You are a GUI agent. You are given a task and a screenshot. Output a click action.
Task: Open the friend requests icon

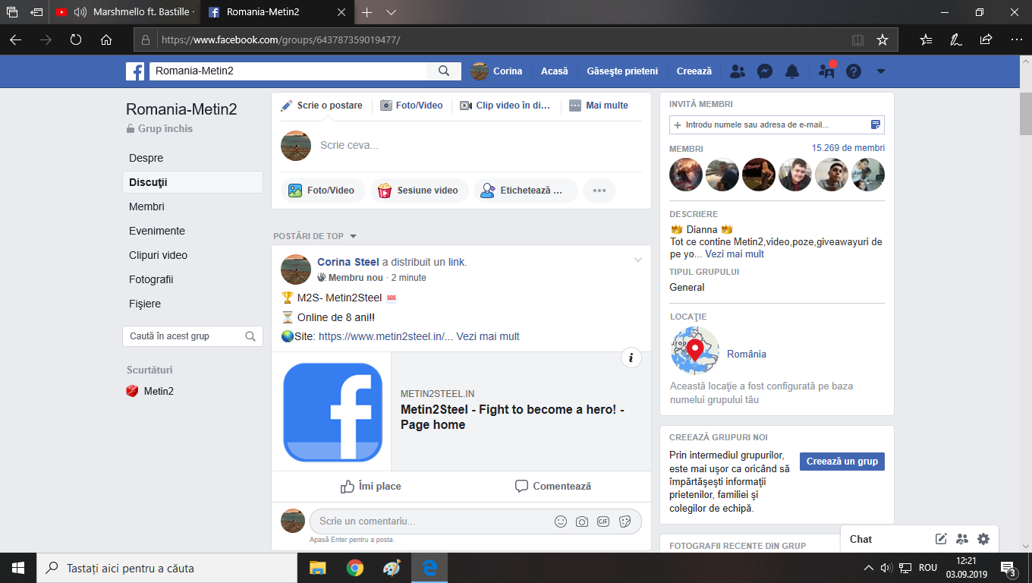(737, 71)
